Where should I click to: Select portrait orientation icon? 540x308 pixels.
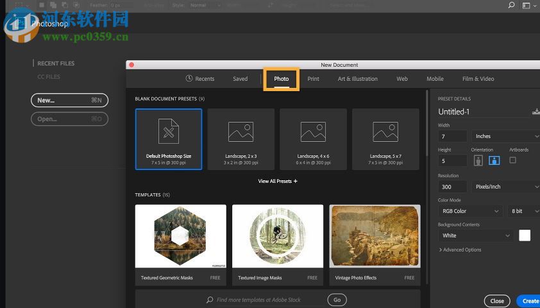478,160
